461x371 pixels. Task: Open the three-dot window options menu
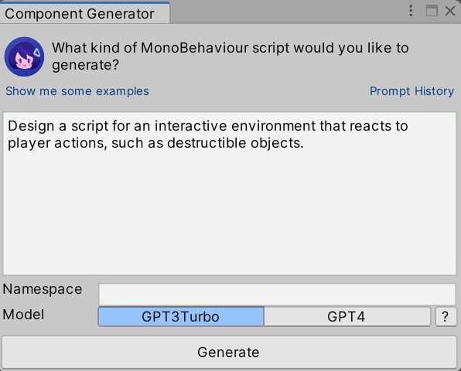[x=411, y=11]
